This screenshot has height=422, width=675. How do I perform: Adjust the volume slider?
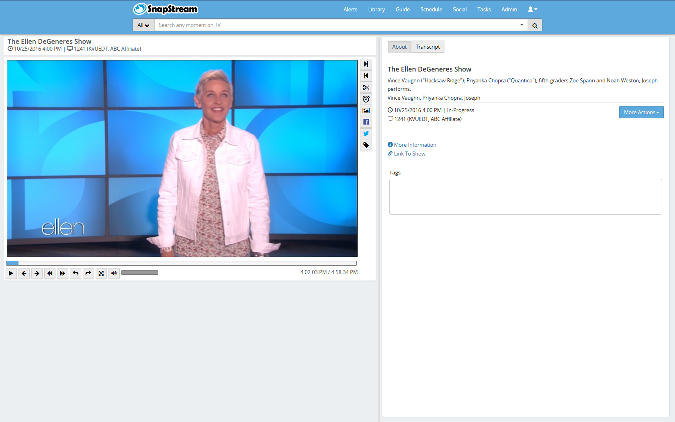[x=140, y=272]
